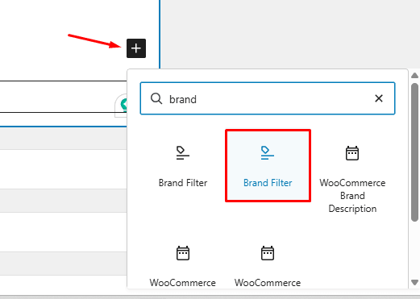420x299 pixels.
Task: Click the magnifier search icon
Action: point(156,98)
